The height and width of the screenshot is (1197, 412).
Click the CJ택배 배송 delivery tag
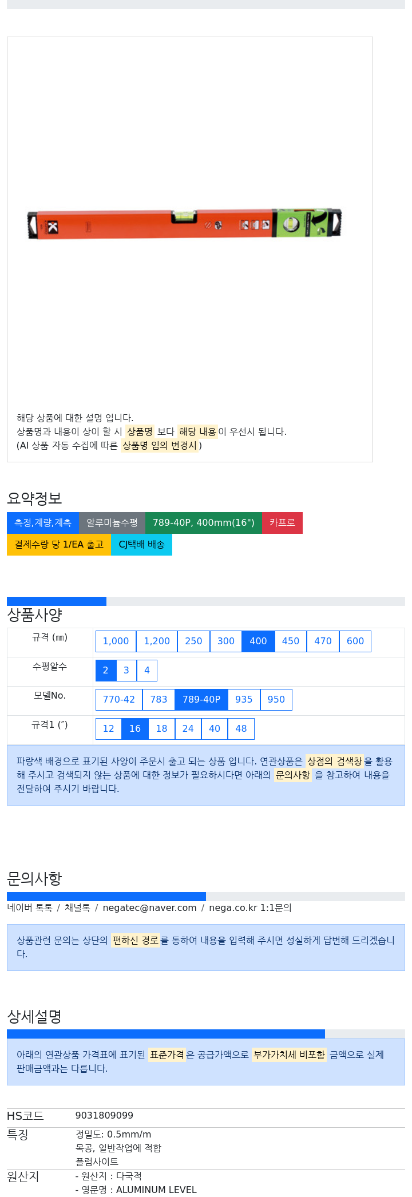click(x=141, y=544)
